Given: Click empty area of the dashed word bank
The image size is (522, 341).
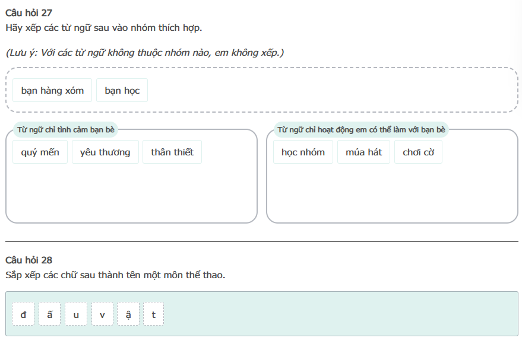Looking at the screenshot, I should pos(333,91).
